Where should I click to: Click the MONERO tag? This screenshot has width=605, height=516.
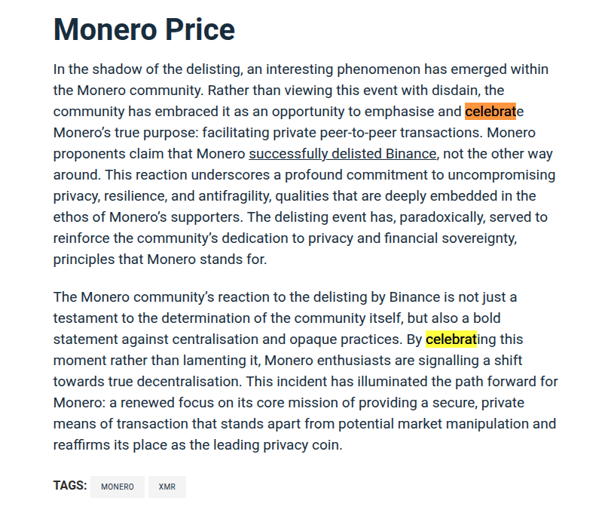pos(117,487)
